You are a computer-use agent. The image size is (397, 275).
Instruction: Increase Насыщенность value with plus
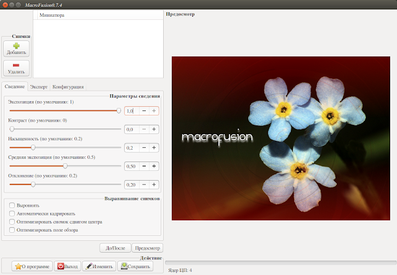click(x=154, y=148)
